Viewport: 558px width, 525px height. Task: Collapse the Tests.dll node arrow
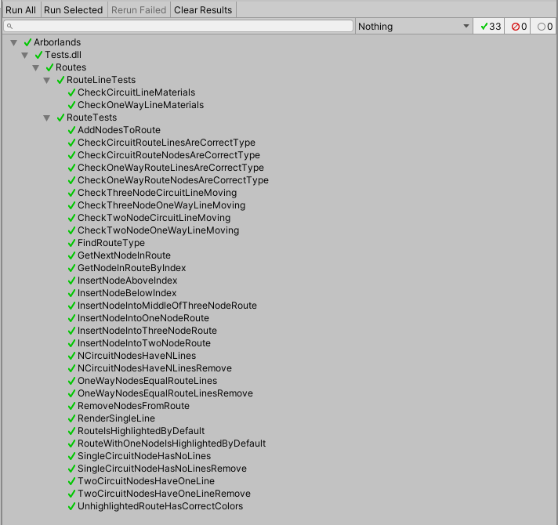(x=26, y=55)
